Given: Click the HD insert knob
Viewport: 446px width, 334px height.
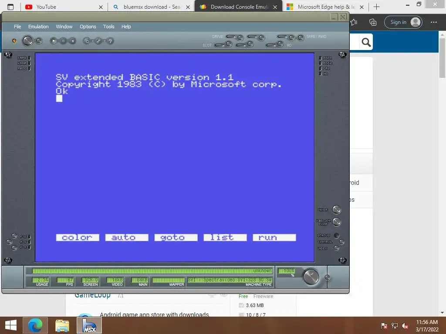Looking at the screenshot, I should click(x=280, y=44).
